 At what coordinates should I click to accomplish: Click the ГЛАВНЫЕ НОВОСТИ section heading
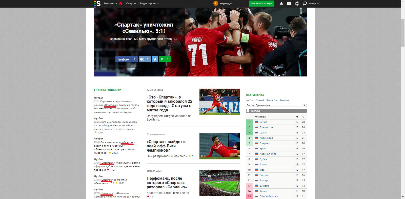pyautogui.click(x=108, y=90)
